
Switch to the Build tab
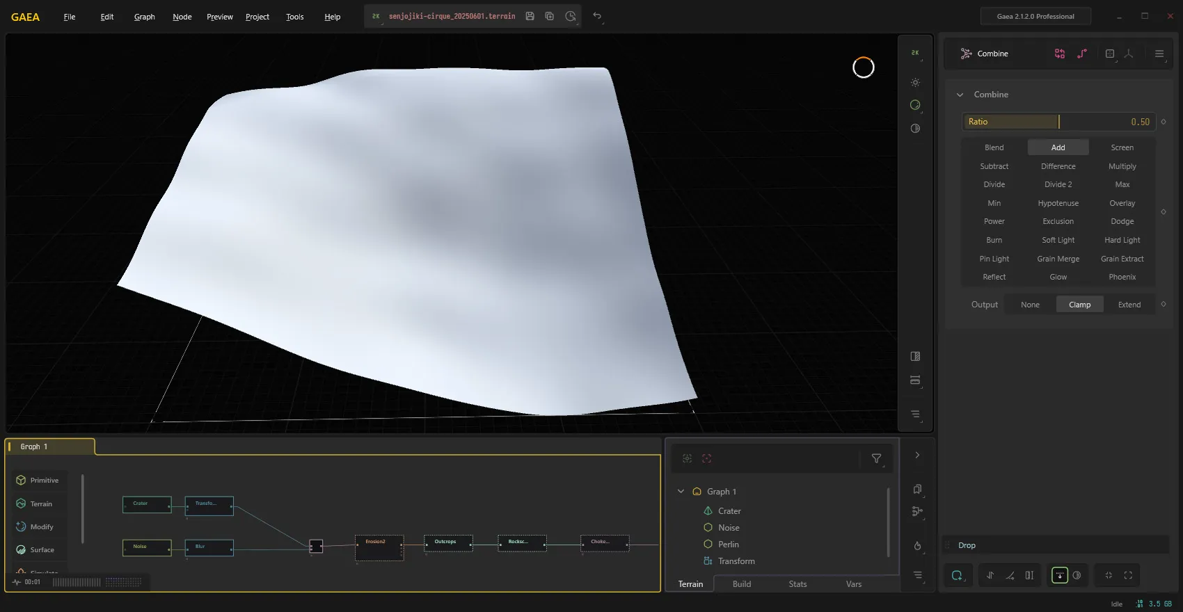tap(741, 584)
